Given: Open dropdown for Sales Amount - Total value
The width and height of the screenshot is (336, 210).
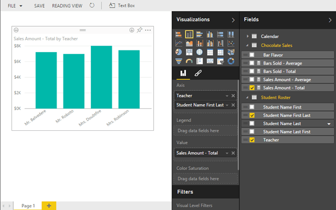Looking at the screenshot, I should [227, 153].
